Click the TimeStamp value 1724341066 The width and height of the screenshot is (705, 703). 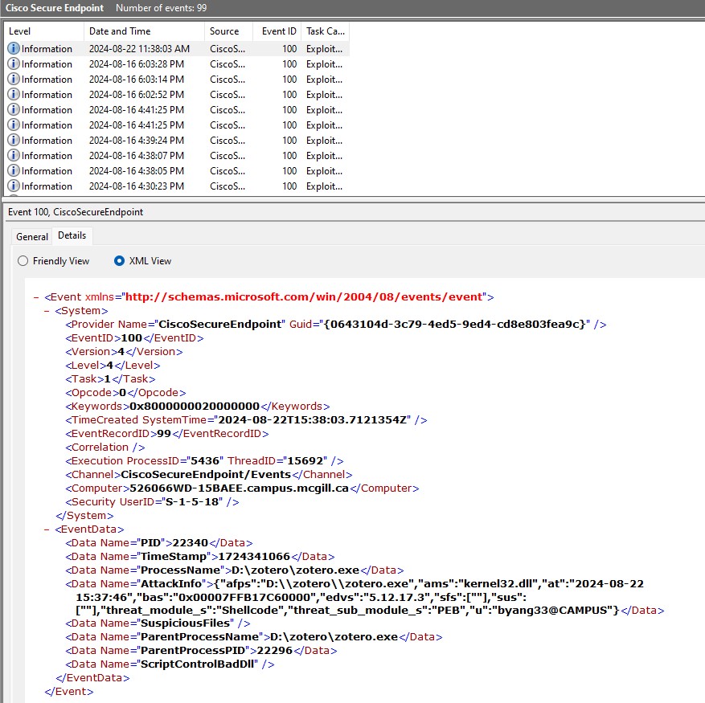pyautogui.click(x=253, y=557)
